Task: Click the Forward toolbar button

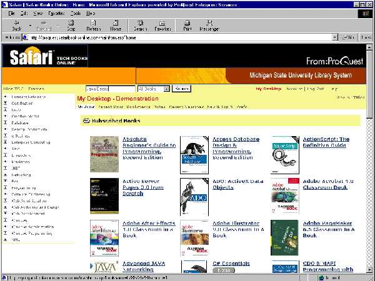Action: click(44, 26)
